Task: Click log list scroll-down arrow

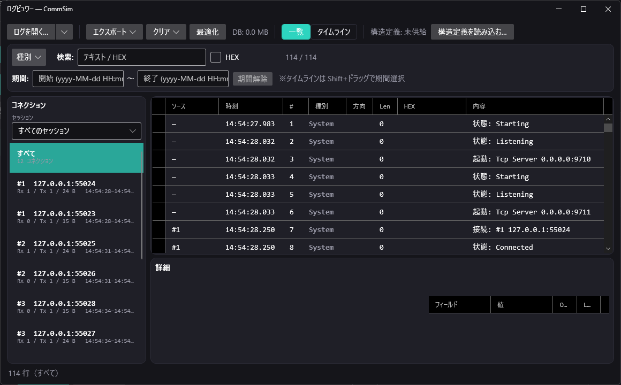Action: [608, 249]
